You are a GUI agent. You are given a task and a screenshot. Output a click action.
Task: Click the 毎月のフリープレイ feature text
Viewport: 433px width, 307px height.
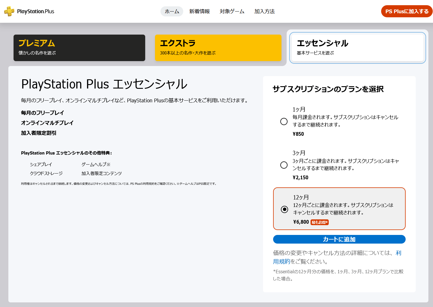click(42, 113)
